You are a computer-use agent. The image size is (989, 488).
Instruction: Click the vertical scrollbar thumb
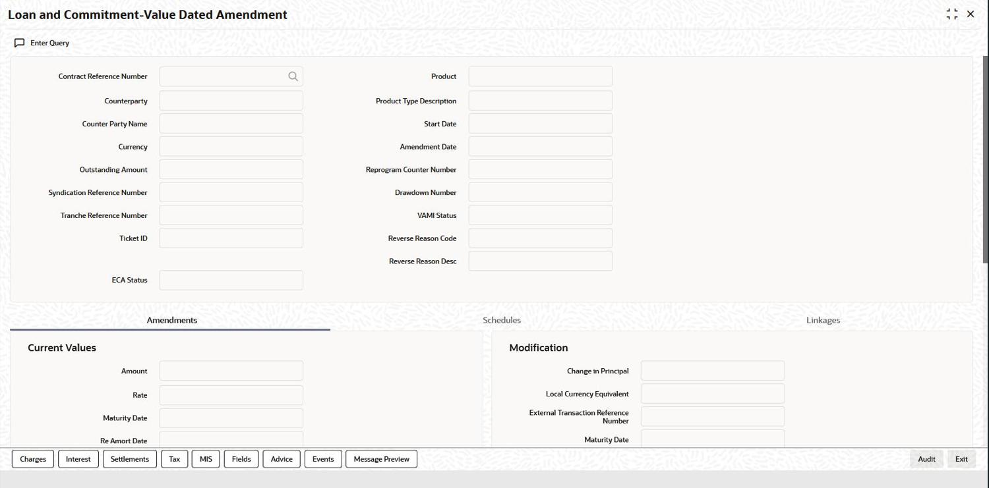coord(986,159)
